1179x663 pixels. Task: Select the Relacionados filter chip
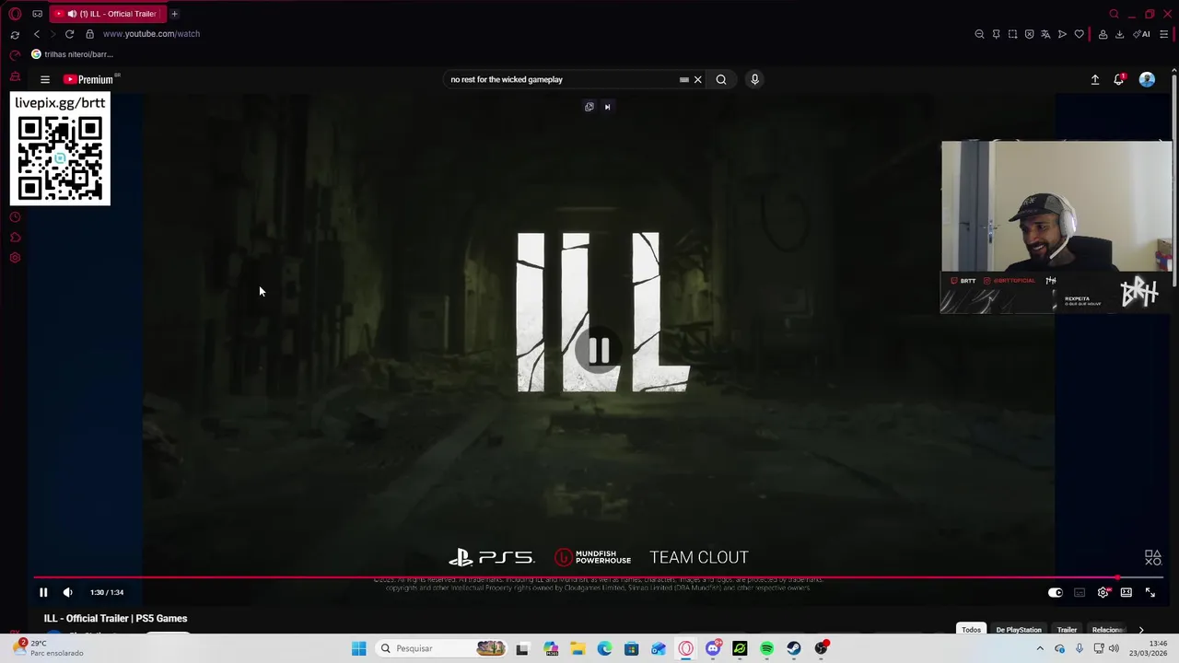click(x=1108, y=630)
